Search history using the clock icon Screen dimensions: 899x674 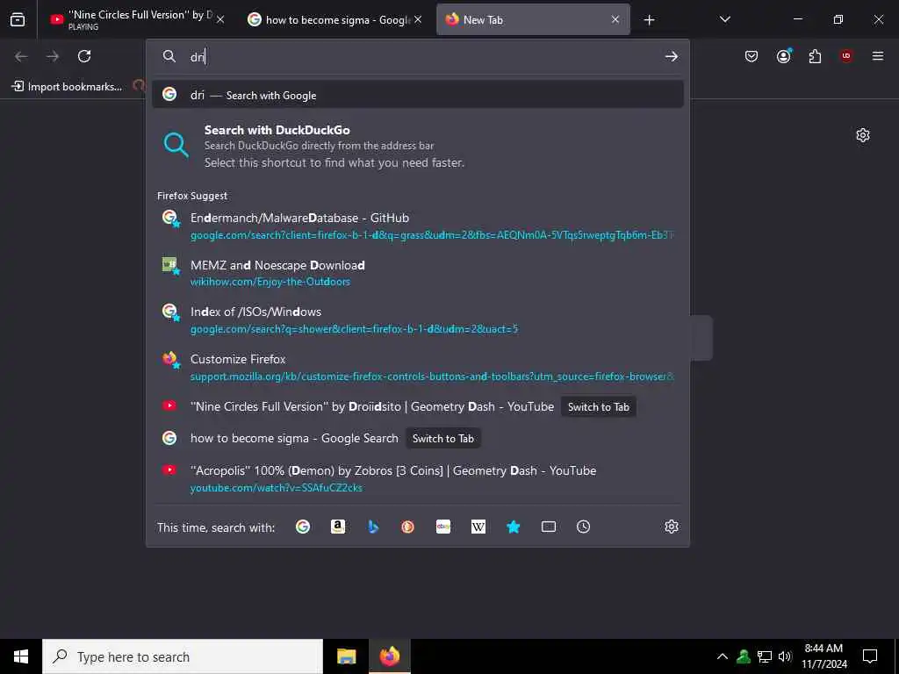pyautogui.click(x=583, y=527)
